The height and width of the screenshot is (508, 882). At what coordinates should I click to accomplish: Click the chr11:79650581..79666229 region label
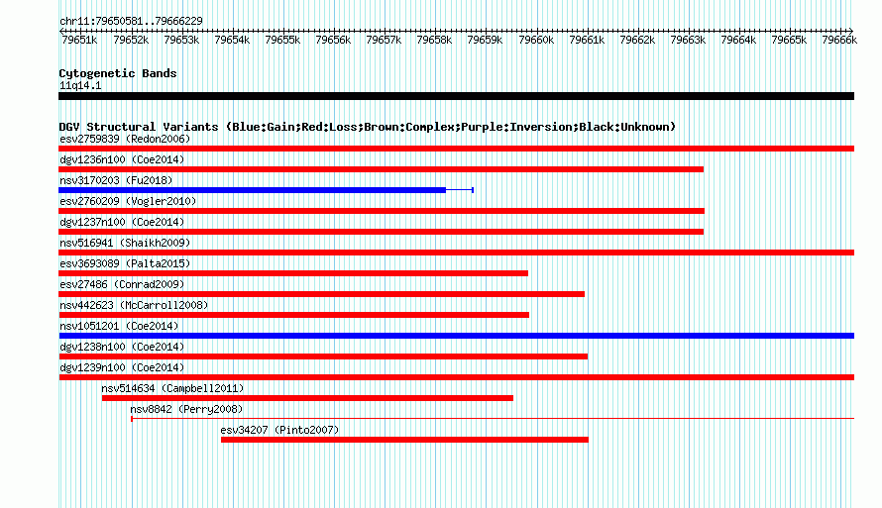(x=131, y=21)
